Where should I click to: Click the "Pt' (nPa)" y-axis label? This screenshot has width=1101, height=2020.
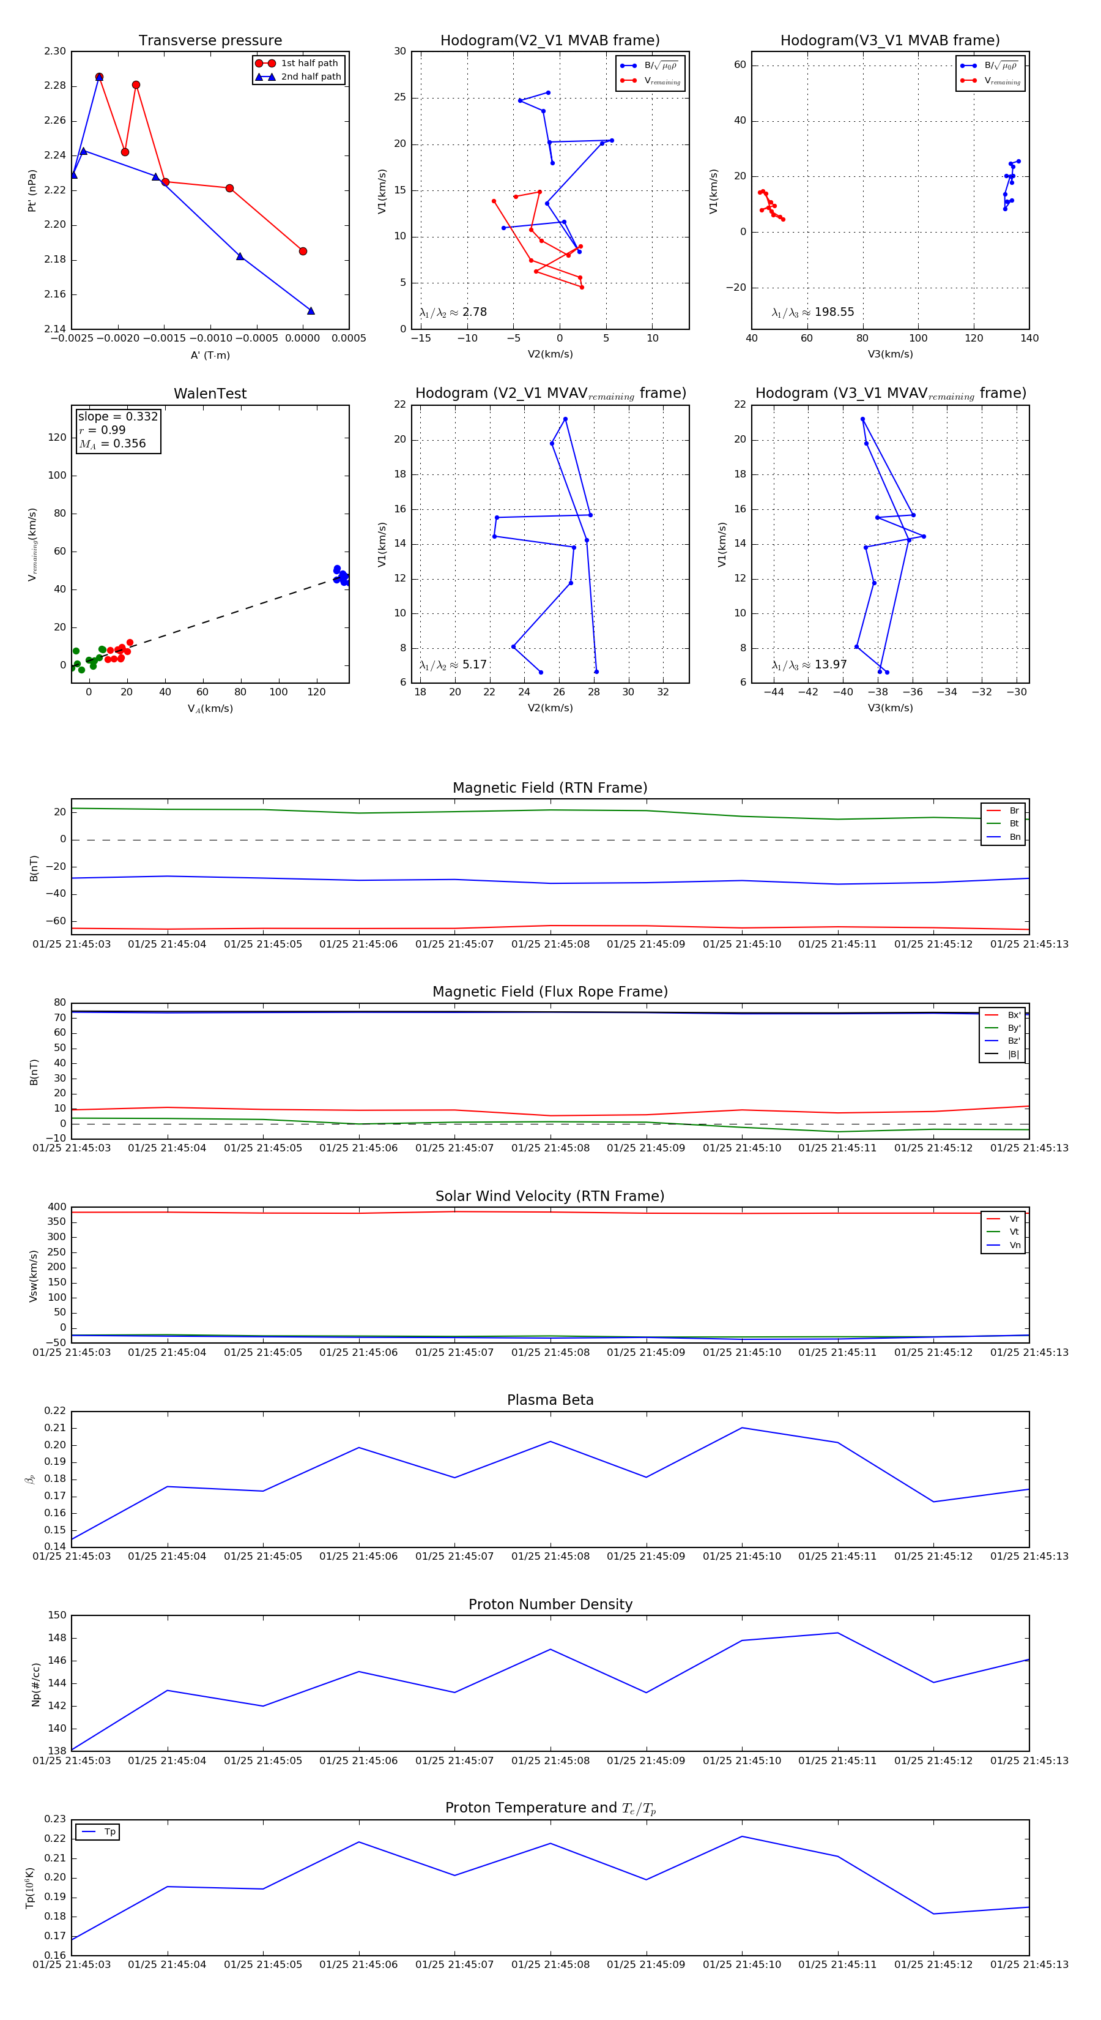tap(32, 190)
